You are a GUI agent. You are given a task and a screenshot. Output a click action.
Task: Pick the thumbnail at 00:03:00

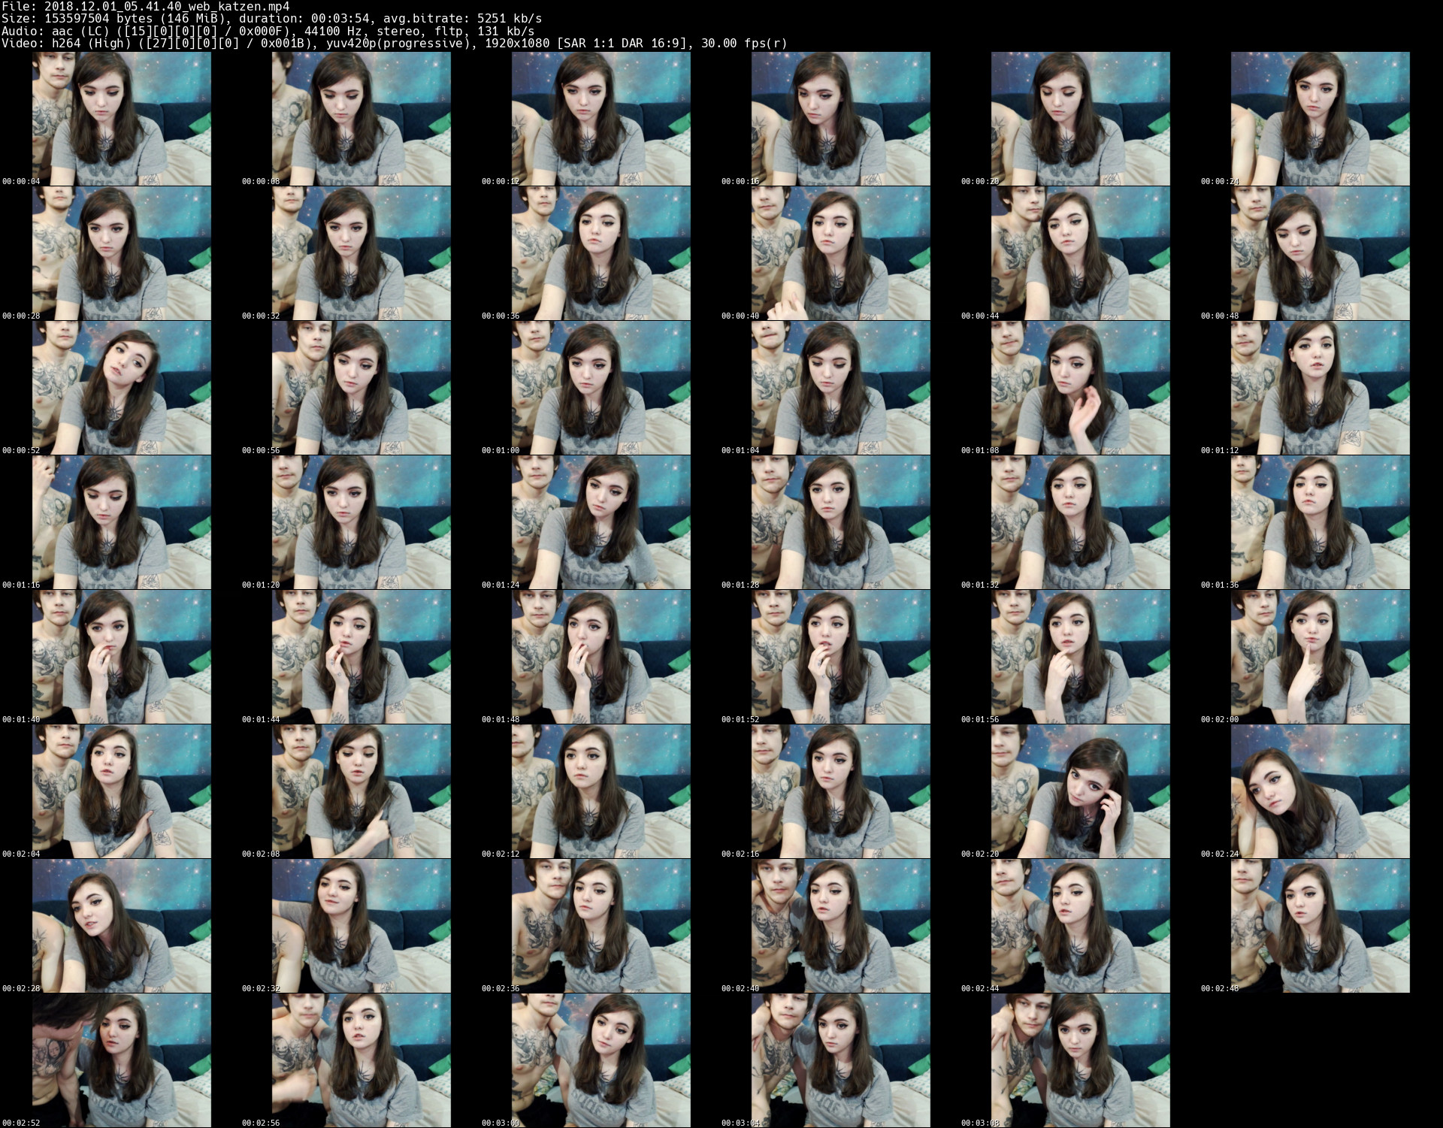click(600, 1060)
